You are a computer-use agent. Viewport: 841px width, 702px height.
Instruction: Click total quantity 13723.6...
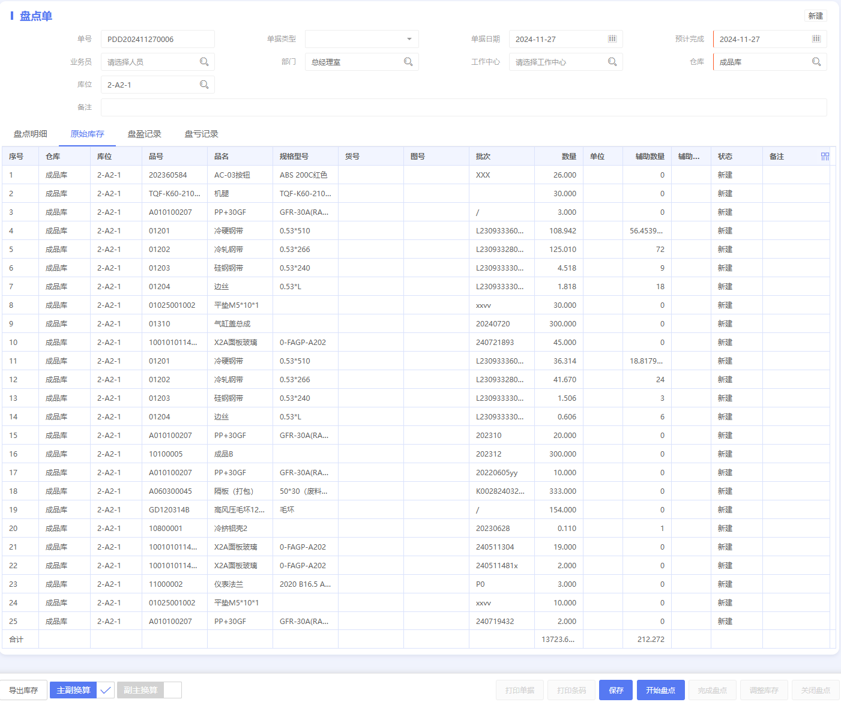coord(559,640)
